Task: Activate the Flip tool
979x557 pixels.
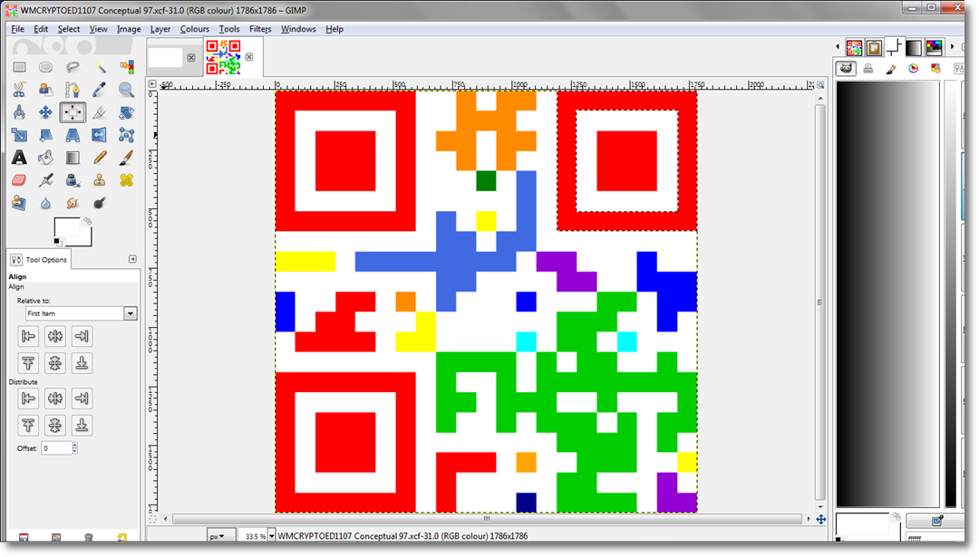Action: tap(100, 135)
